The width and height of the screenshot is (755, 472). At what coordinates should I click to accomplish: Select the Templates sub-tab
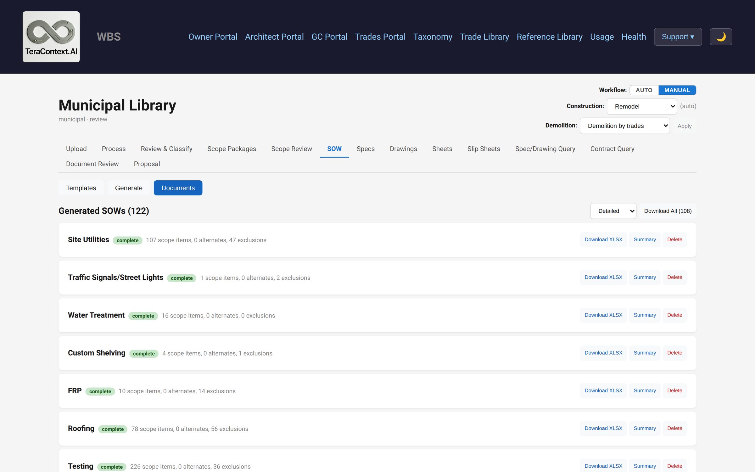point(81,188)
